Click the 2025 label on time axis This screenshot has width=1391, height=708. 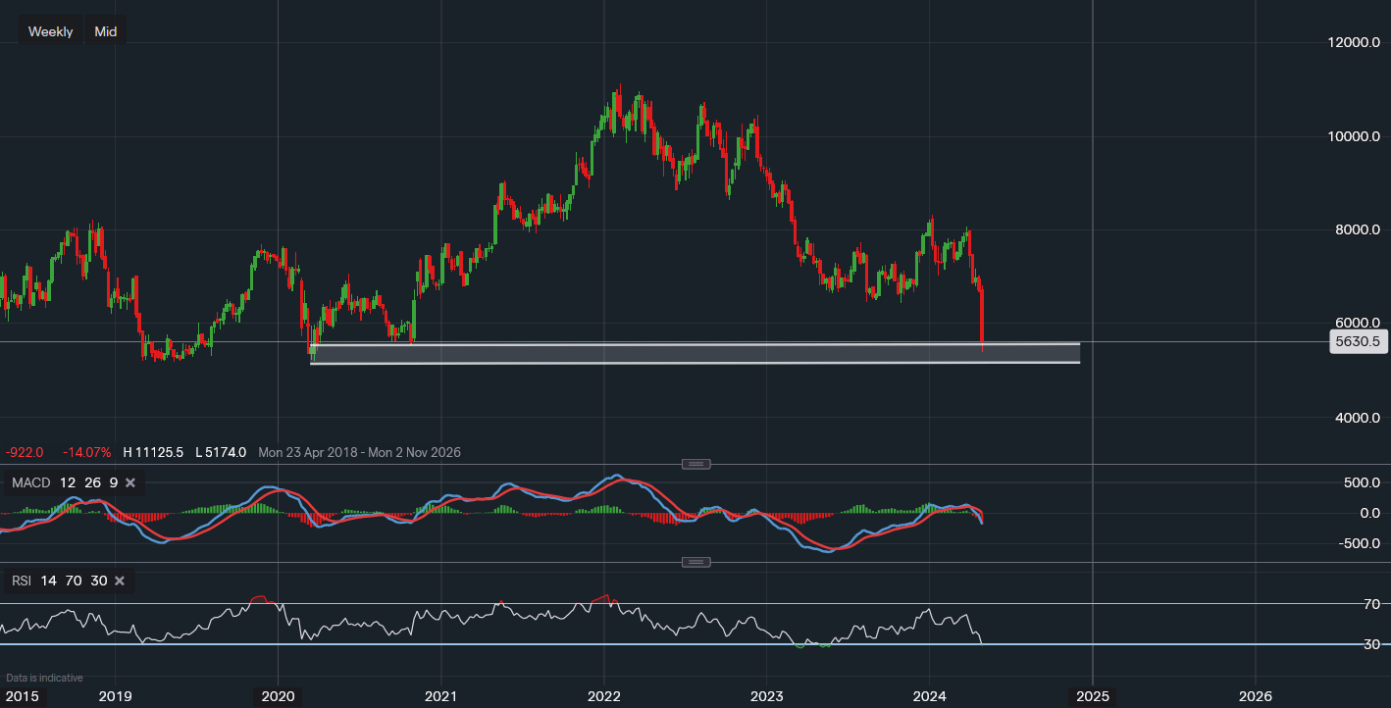[x=1092, y=696]
